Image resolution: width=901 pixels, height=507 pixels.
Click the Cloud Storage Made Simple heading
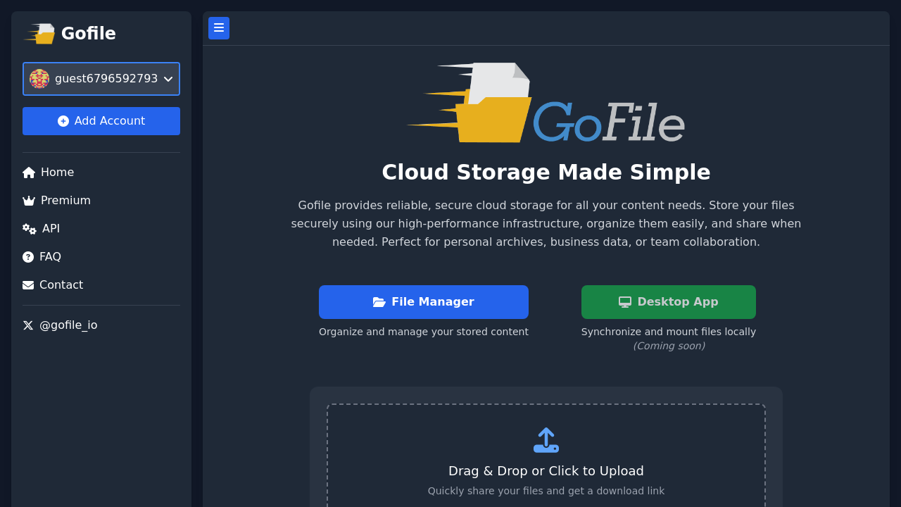point(546,173)
